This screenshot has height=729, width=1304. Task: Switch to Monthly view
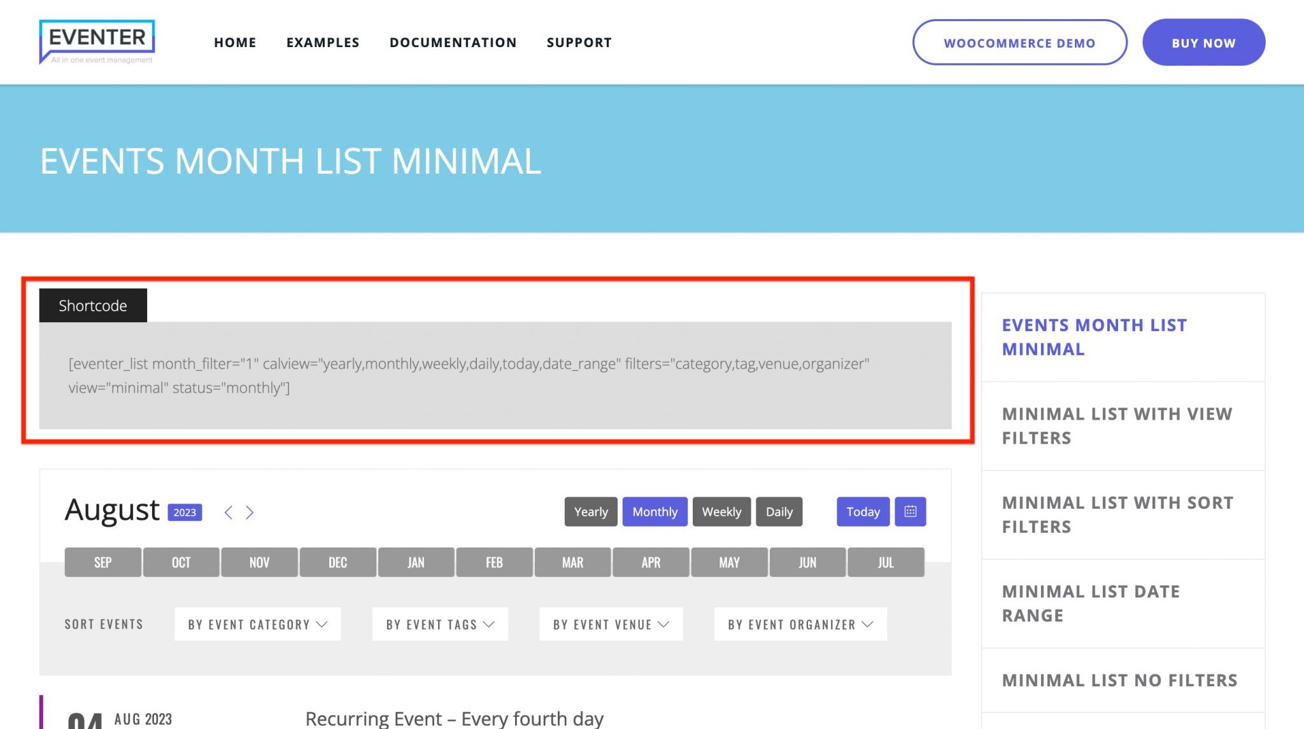[x=655, y=511]
